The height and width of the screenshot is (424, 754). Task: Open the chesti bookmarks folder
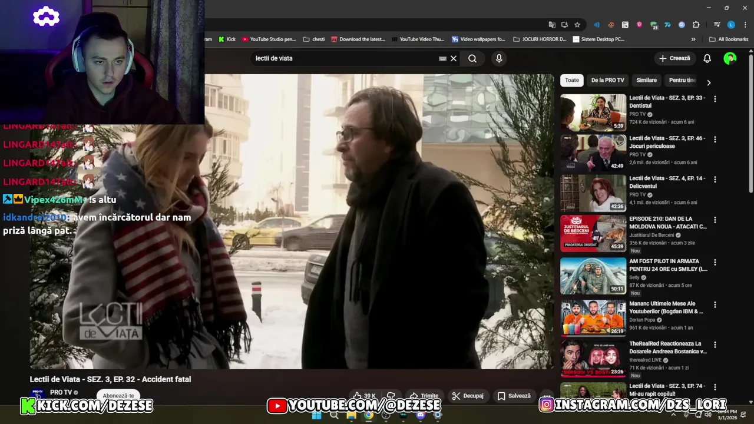[314, 39]
